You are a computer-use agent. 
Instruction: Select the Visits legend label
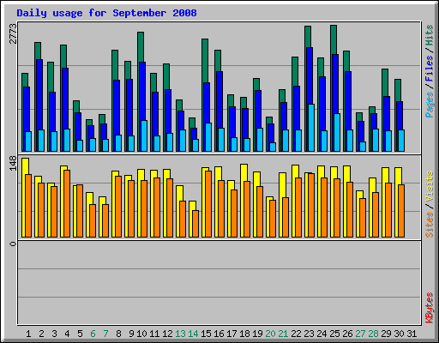429,186
